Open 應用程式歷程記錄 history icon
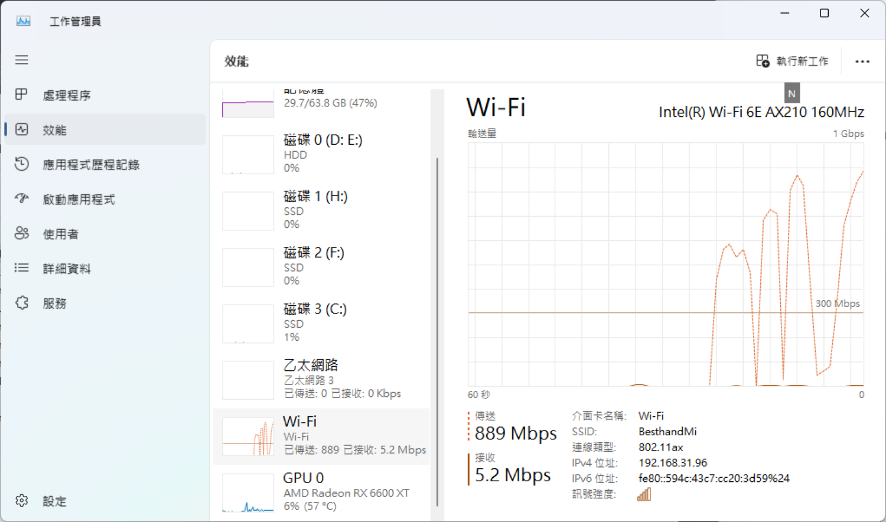 22,164
